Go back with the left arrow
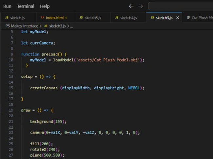Screen dimensions: 213x159 tap(131, 6)
